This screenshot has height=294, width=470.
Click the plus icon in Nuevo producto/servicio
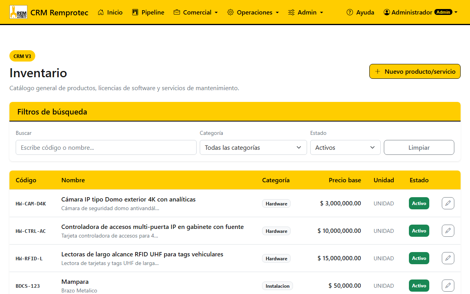pyautogui.click(x=378, y=71)
